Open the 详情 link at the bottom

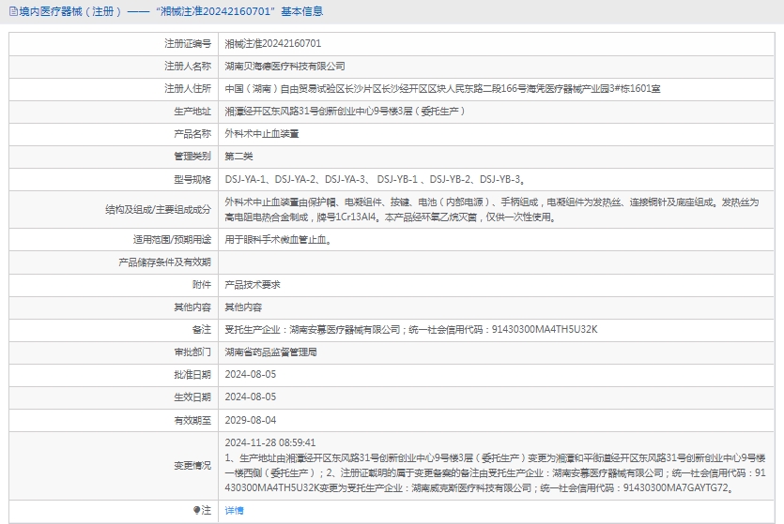(234, 511)
